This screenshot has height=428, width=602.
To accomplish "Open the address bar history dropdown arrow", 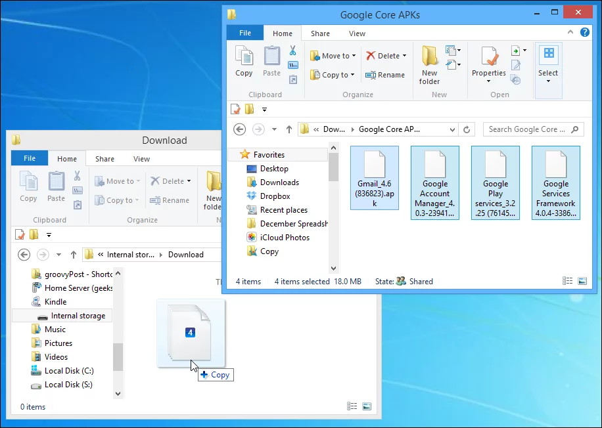I will tap(452, 129).
